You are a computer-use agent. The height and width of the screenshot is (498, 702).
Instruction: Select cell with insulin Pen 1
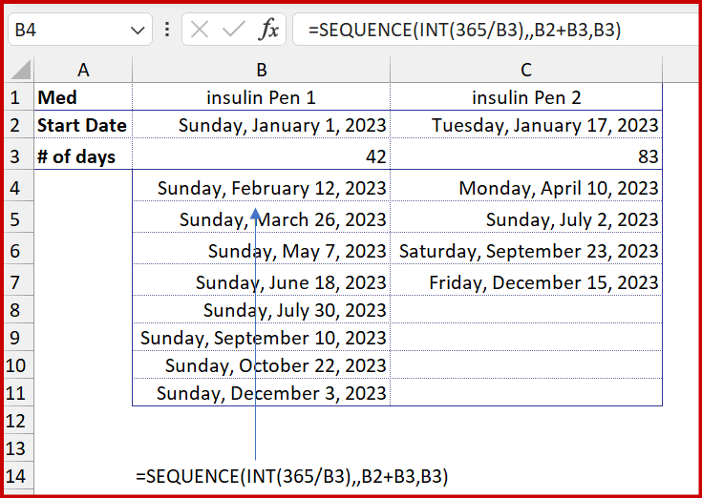coord(261,97)
